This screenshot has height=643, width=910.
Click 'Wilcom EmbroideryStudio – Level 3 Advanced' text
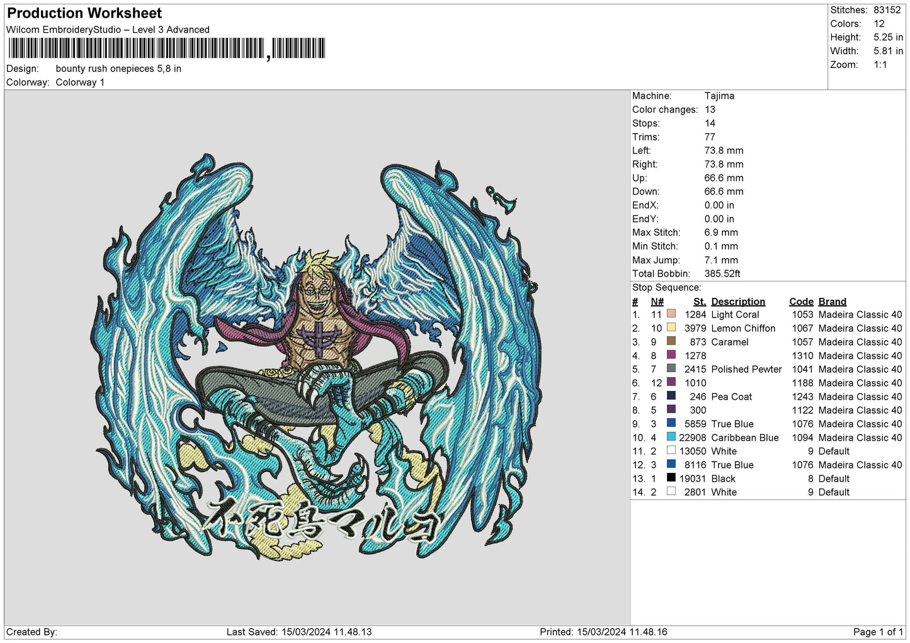coord(108,30)
